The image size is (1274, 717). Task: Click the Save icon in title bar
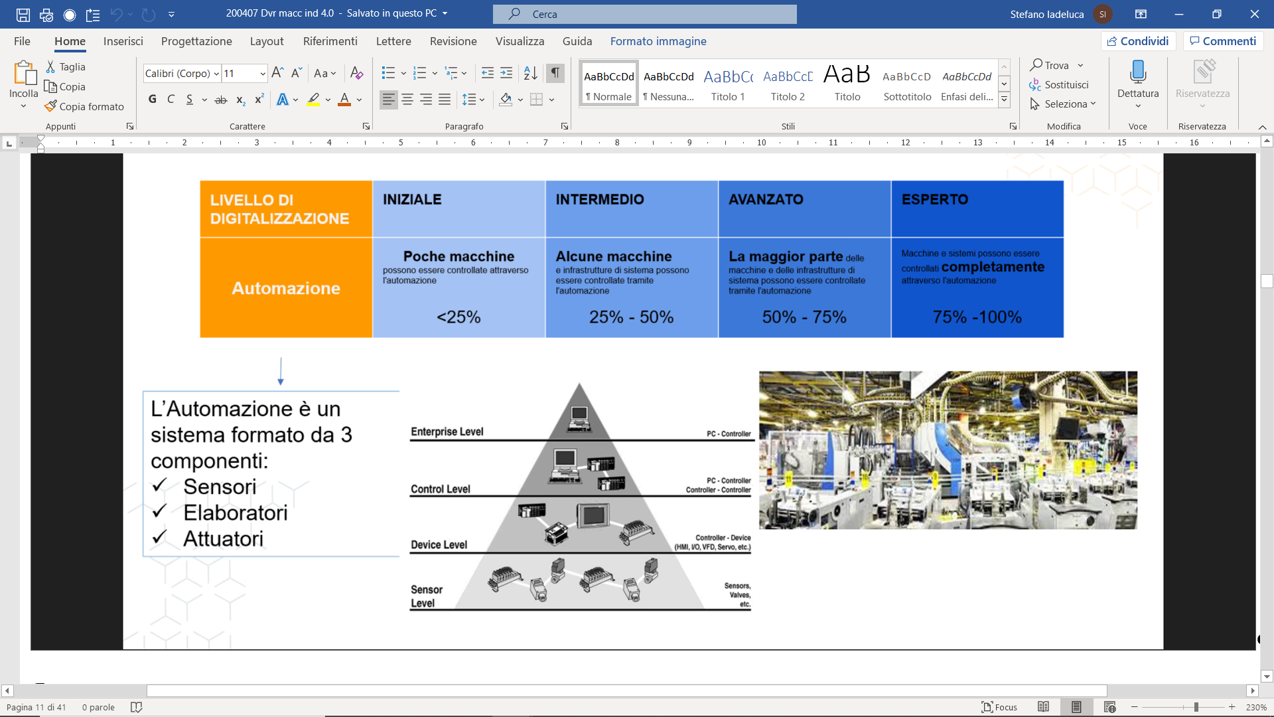tap(23, 14)
